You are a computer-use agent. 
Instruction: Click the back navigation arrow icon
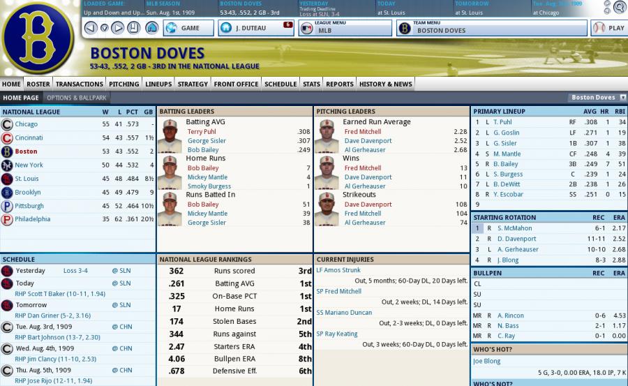click(90, 28)
